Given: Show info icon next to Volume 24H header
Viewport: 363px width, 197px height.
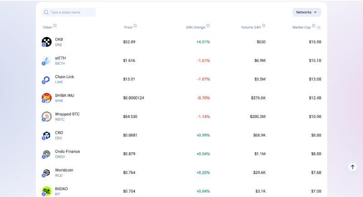Looking at the screenshot, I should pyautogui.click(x=264, y=26).
